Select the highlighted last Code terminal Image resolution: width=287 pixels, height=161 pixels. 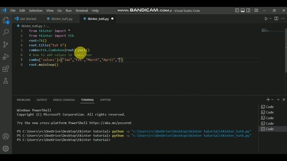pos(273,129)
